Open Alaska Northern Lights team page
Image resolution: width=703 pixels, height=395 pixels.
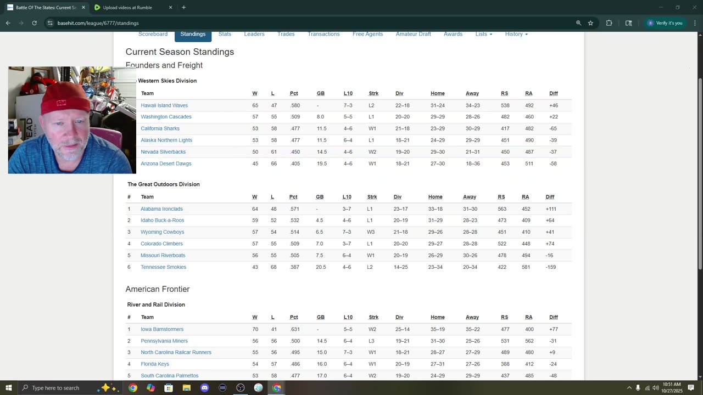(x=166, y=140)
